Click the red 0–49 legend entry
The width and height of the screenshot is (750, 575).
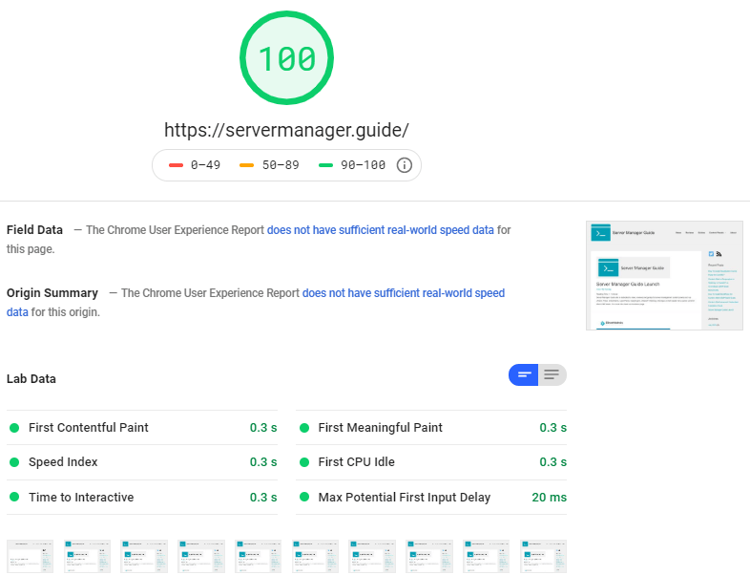coord(195,165)
